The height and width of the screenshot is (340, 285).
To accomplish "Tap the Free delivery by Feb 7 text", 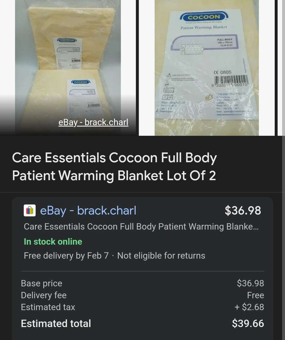I will point(66,256).
